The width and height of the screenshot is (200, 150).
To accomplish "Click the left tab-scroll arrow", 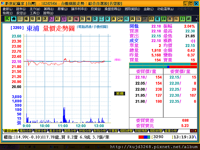I will click(x=192, y=131).
